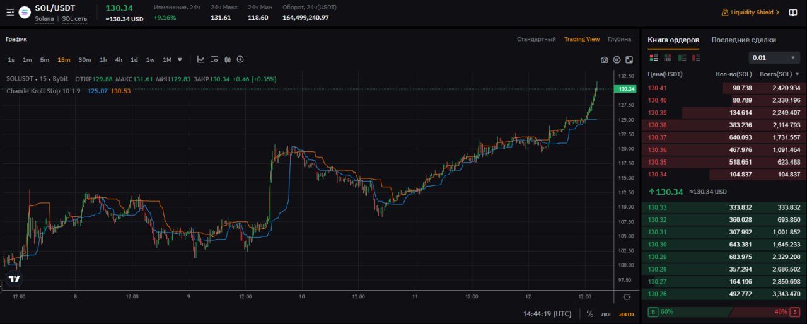Sort by Всего(SOL) column dropdown arrow
807x324 pixels.
pos(797,74)
